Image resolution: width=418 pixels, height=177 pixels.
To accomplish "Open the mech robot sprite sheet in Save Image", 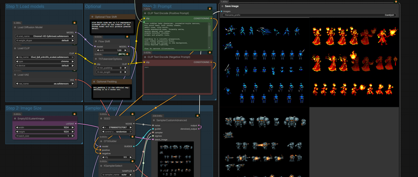I will pos(265,142).
